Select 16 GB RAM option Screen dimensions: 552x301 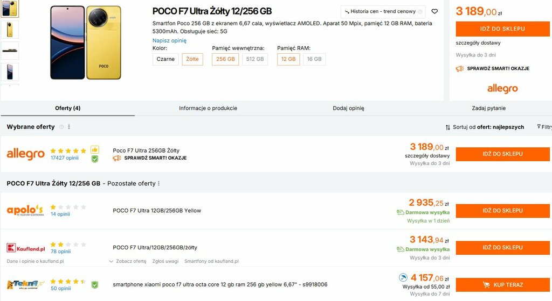tap(314, 59)
